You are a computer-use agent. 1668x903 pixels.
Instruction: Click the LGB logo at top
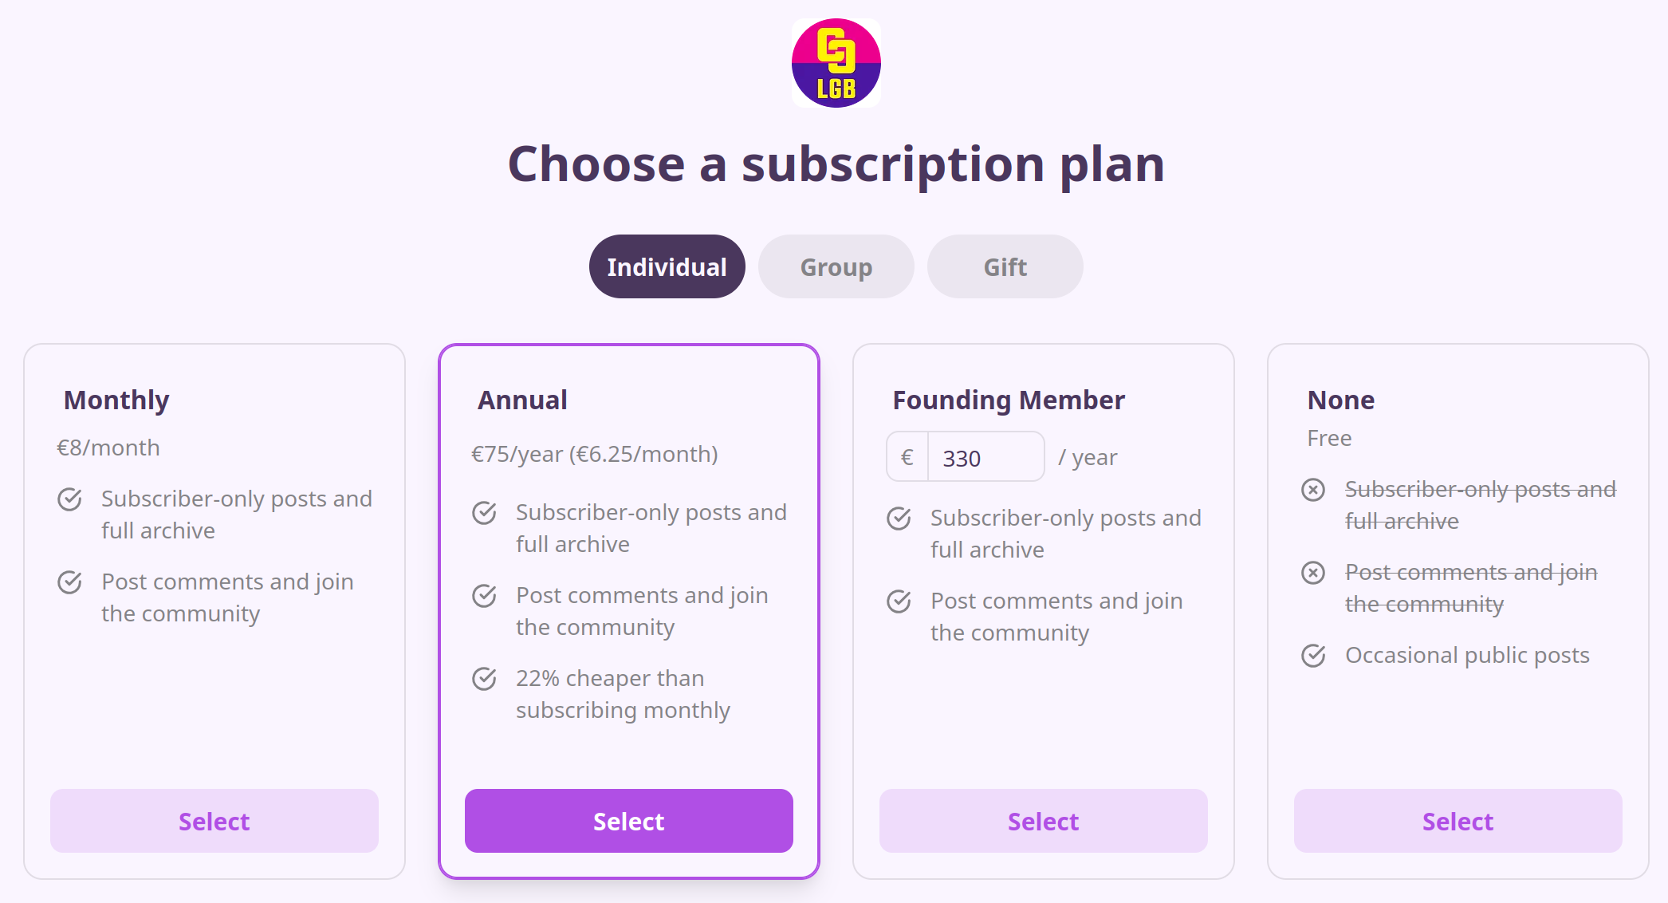tap(836, 63)
